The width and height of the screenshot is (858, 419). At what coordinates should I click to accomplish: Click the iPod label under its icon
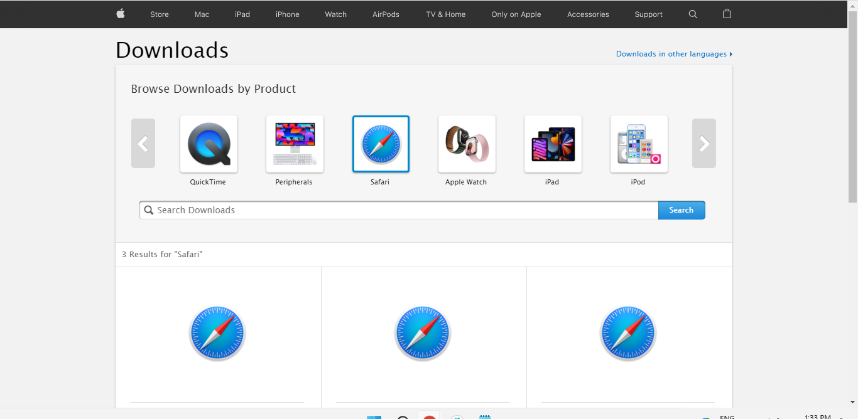(x=638, y=182)
